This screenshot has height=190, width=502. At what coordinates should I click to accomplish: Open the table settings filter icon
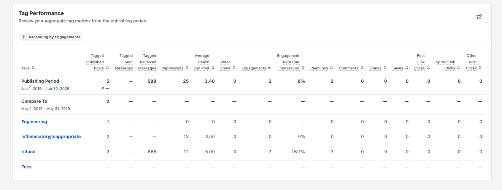pyautogui.click(x=479, y=17)
